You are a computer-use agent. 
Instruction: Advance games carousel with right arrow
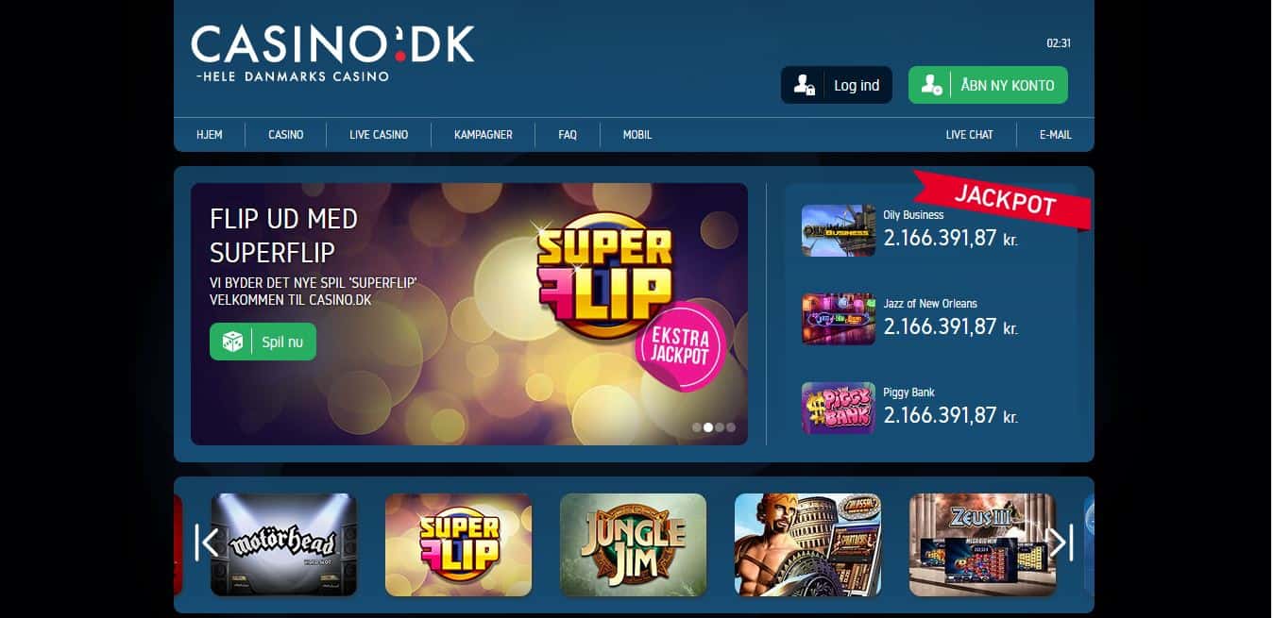[1061, 543]
